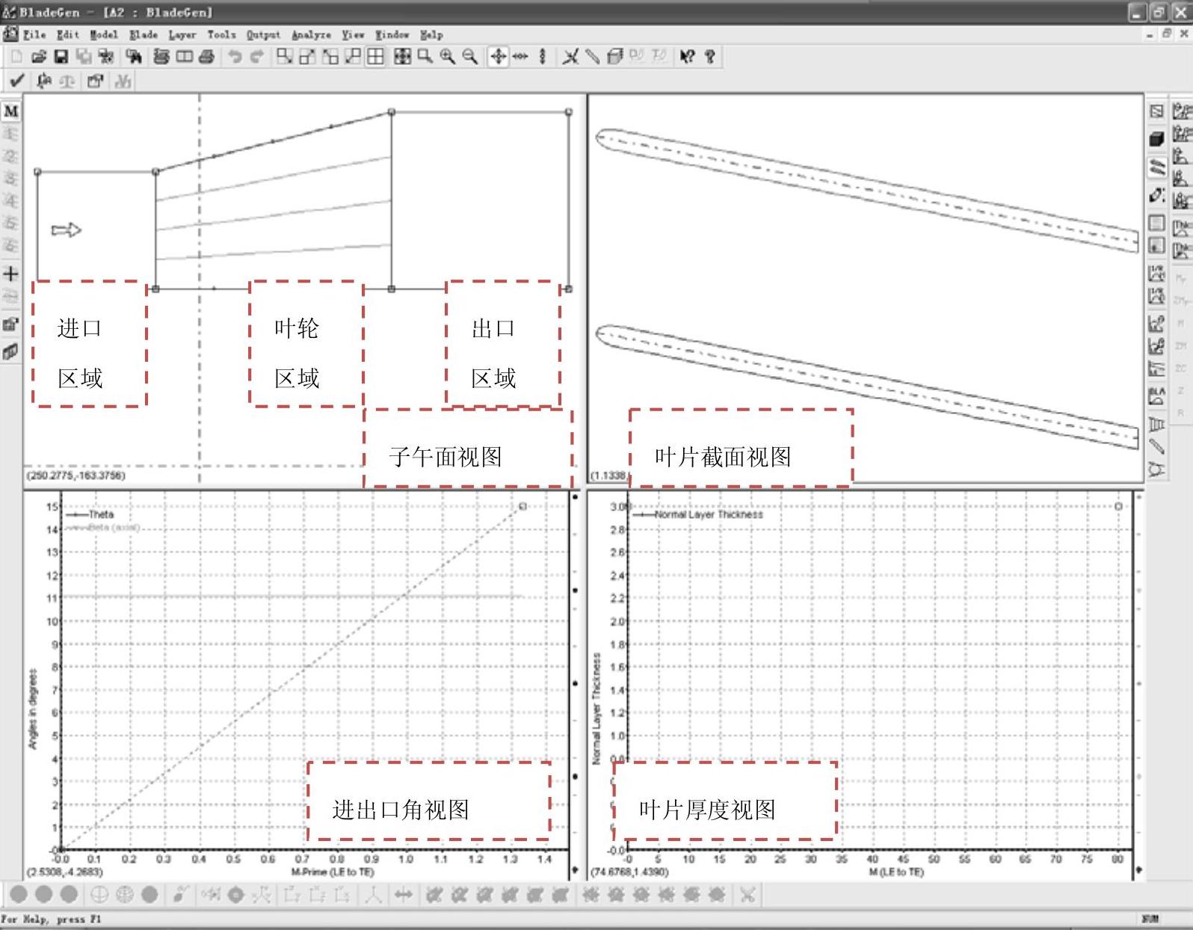1193x930 pixels.
Task: Click the checkmark icon in second toolbar
Action: tap(16, 81)
